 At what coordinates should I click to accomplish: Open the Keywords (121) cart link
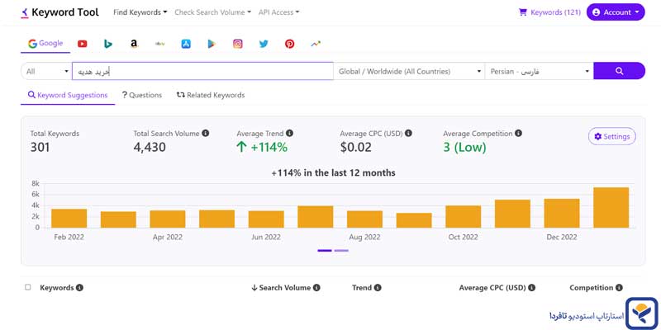pyautogui.click(x=549, y=12)
